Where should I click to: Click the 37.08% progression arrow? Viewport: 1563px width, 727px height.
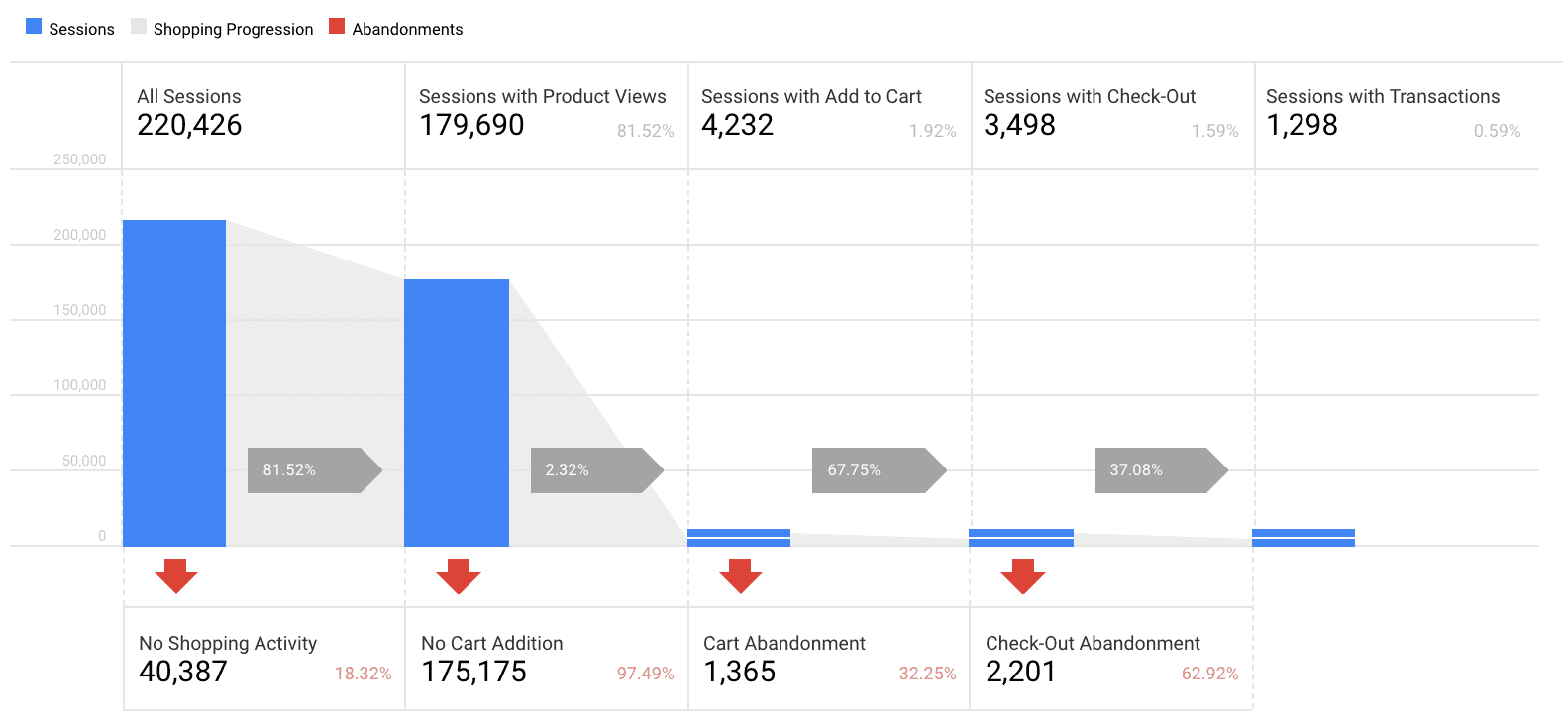tap(1162, 470)
